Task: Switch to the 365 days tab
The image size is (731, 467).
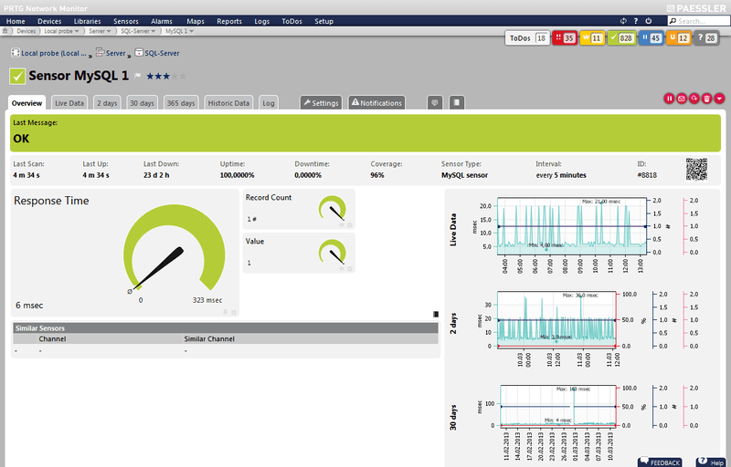Action: point(181,103)
